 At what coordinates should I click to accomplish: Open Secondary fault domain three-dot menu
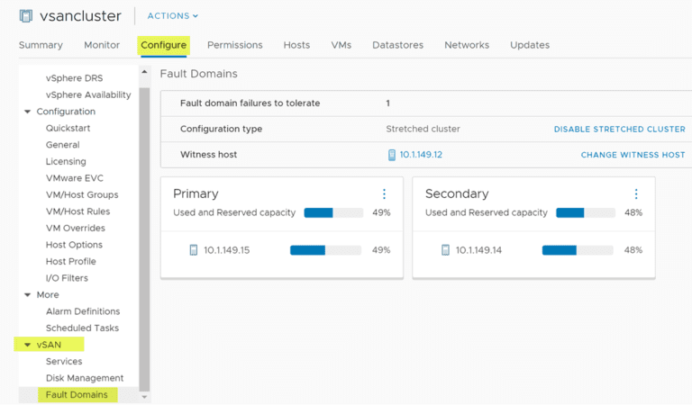click(636, 194)
